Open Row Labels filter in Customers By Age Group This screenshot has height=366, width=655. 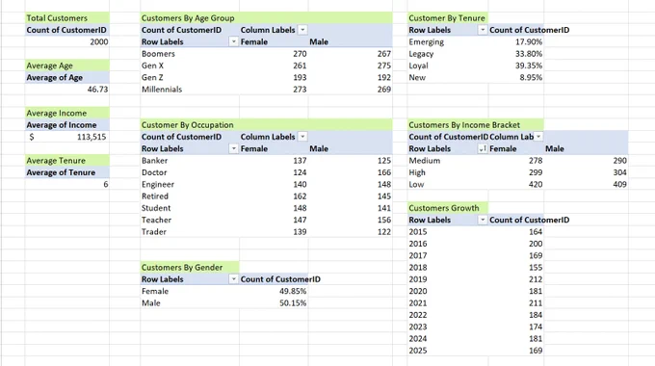233,41
